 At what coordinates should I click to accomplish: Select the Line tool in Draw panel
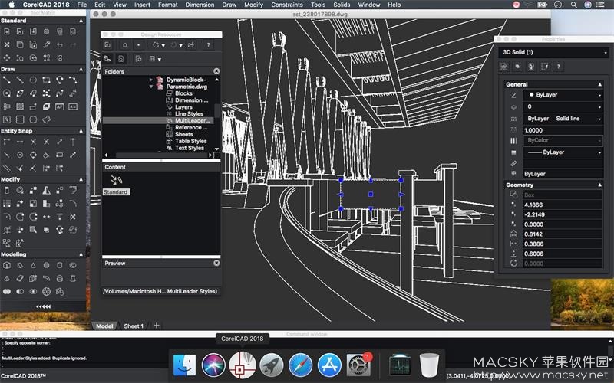click(7, 80)
